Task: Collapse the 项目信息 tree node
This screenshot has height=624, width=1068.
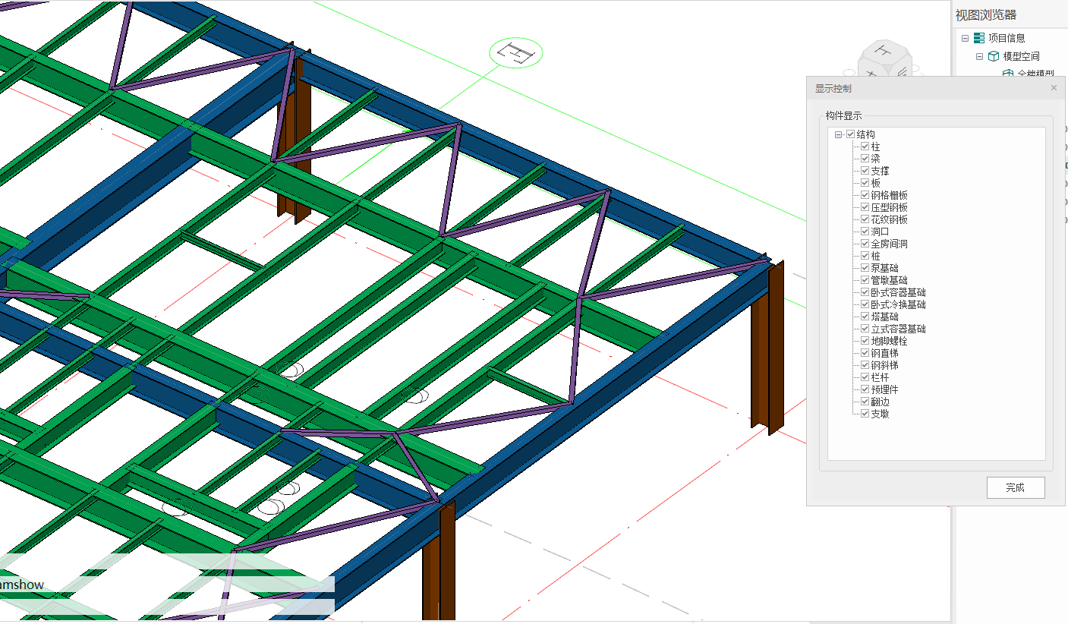Action: click(965, 38)
